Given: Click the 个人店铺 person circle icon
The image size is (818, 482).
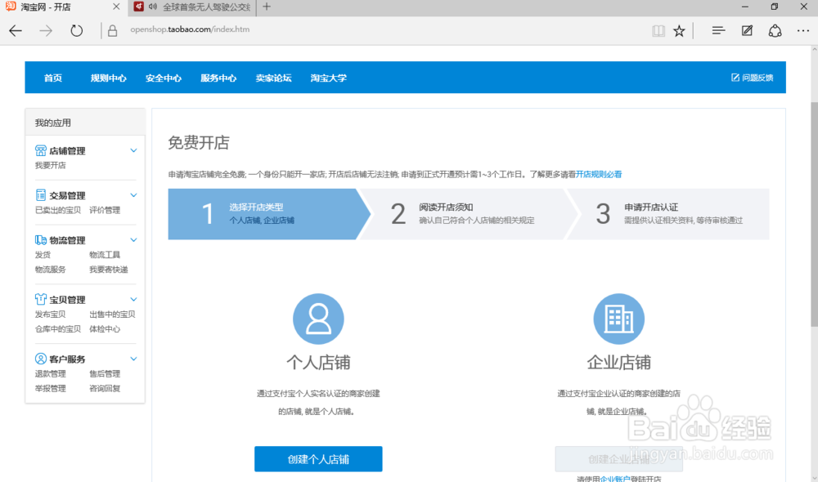Looking at the screenshot, I should coord(318,319).
